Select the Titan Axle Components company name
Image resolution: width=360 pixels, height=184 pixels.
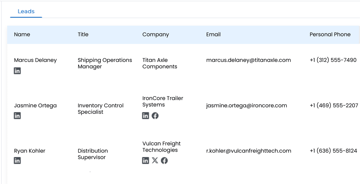pos(159,63)
